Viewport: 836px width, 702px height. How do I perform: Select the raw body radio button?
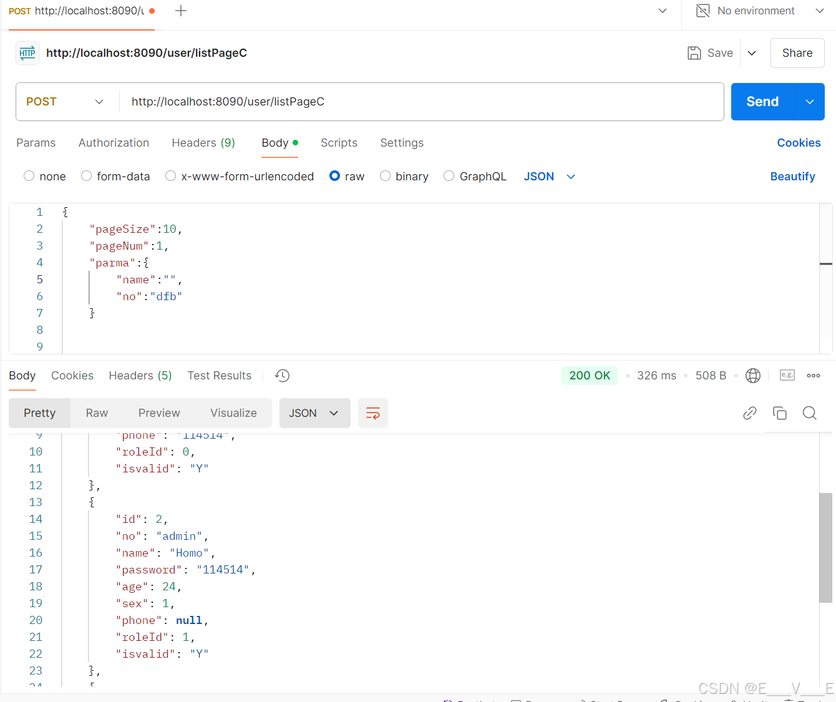335,176
